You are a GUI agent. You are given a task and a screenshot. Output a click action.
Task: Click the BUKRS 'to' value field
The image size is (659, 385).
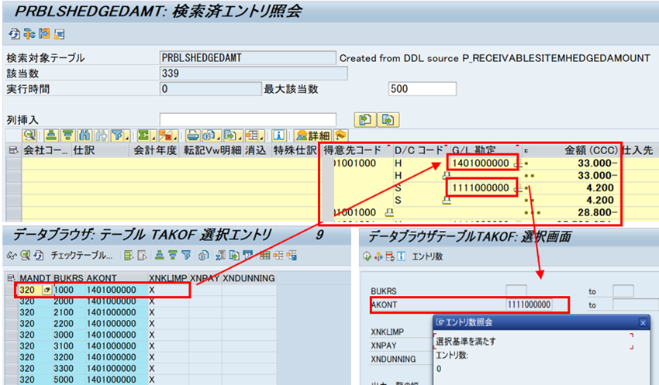click(623, 291)
